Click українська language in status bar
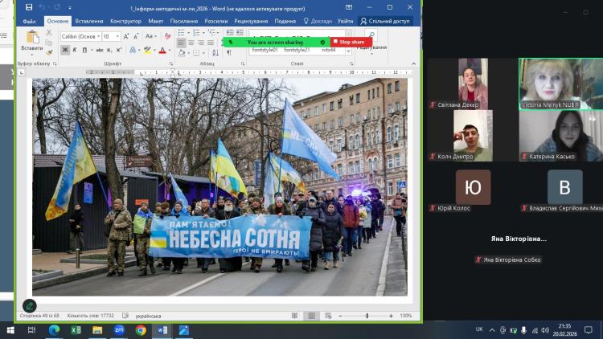This screenshot has height=339, width=603. tap(148, 316)
